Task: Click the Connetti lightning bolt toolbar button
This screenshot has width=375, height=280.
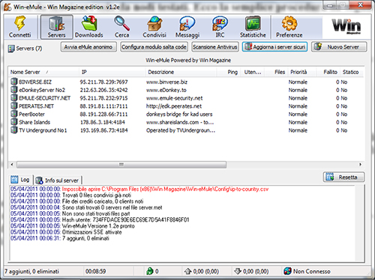Action: click(20, 27)
